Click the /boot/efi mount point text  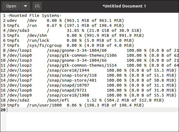click(57, 100)
